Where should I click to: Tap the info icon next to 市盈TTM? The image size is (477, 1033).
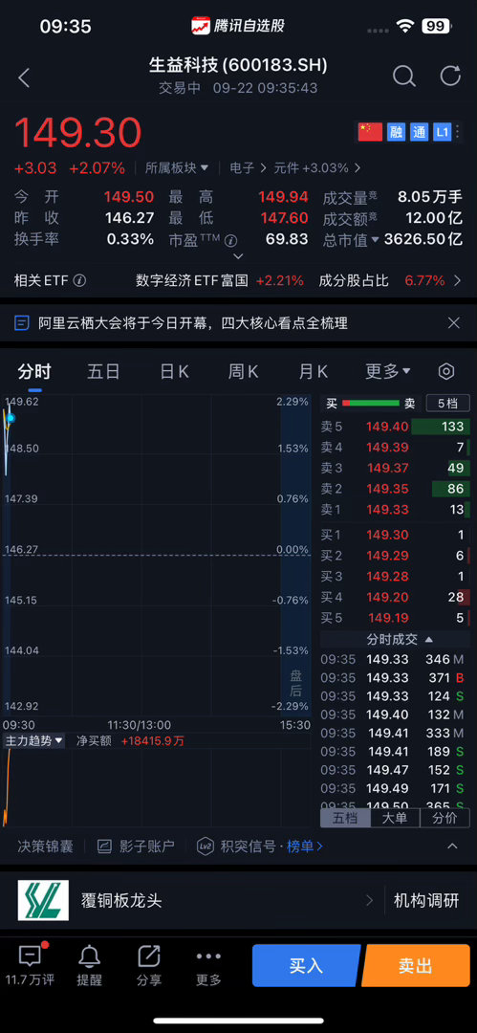point(230,240)
